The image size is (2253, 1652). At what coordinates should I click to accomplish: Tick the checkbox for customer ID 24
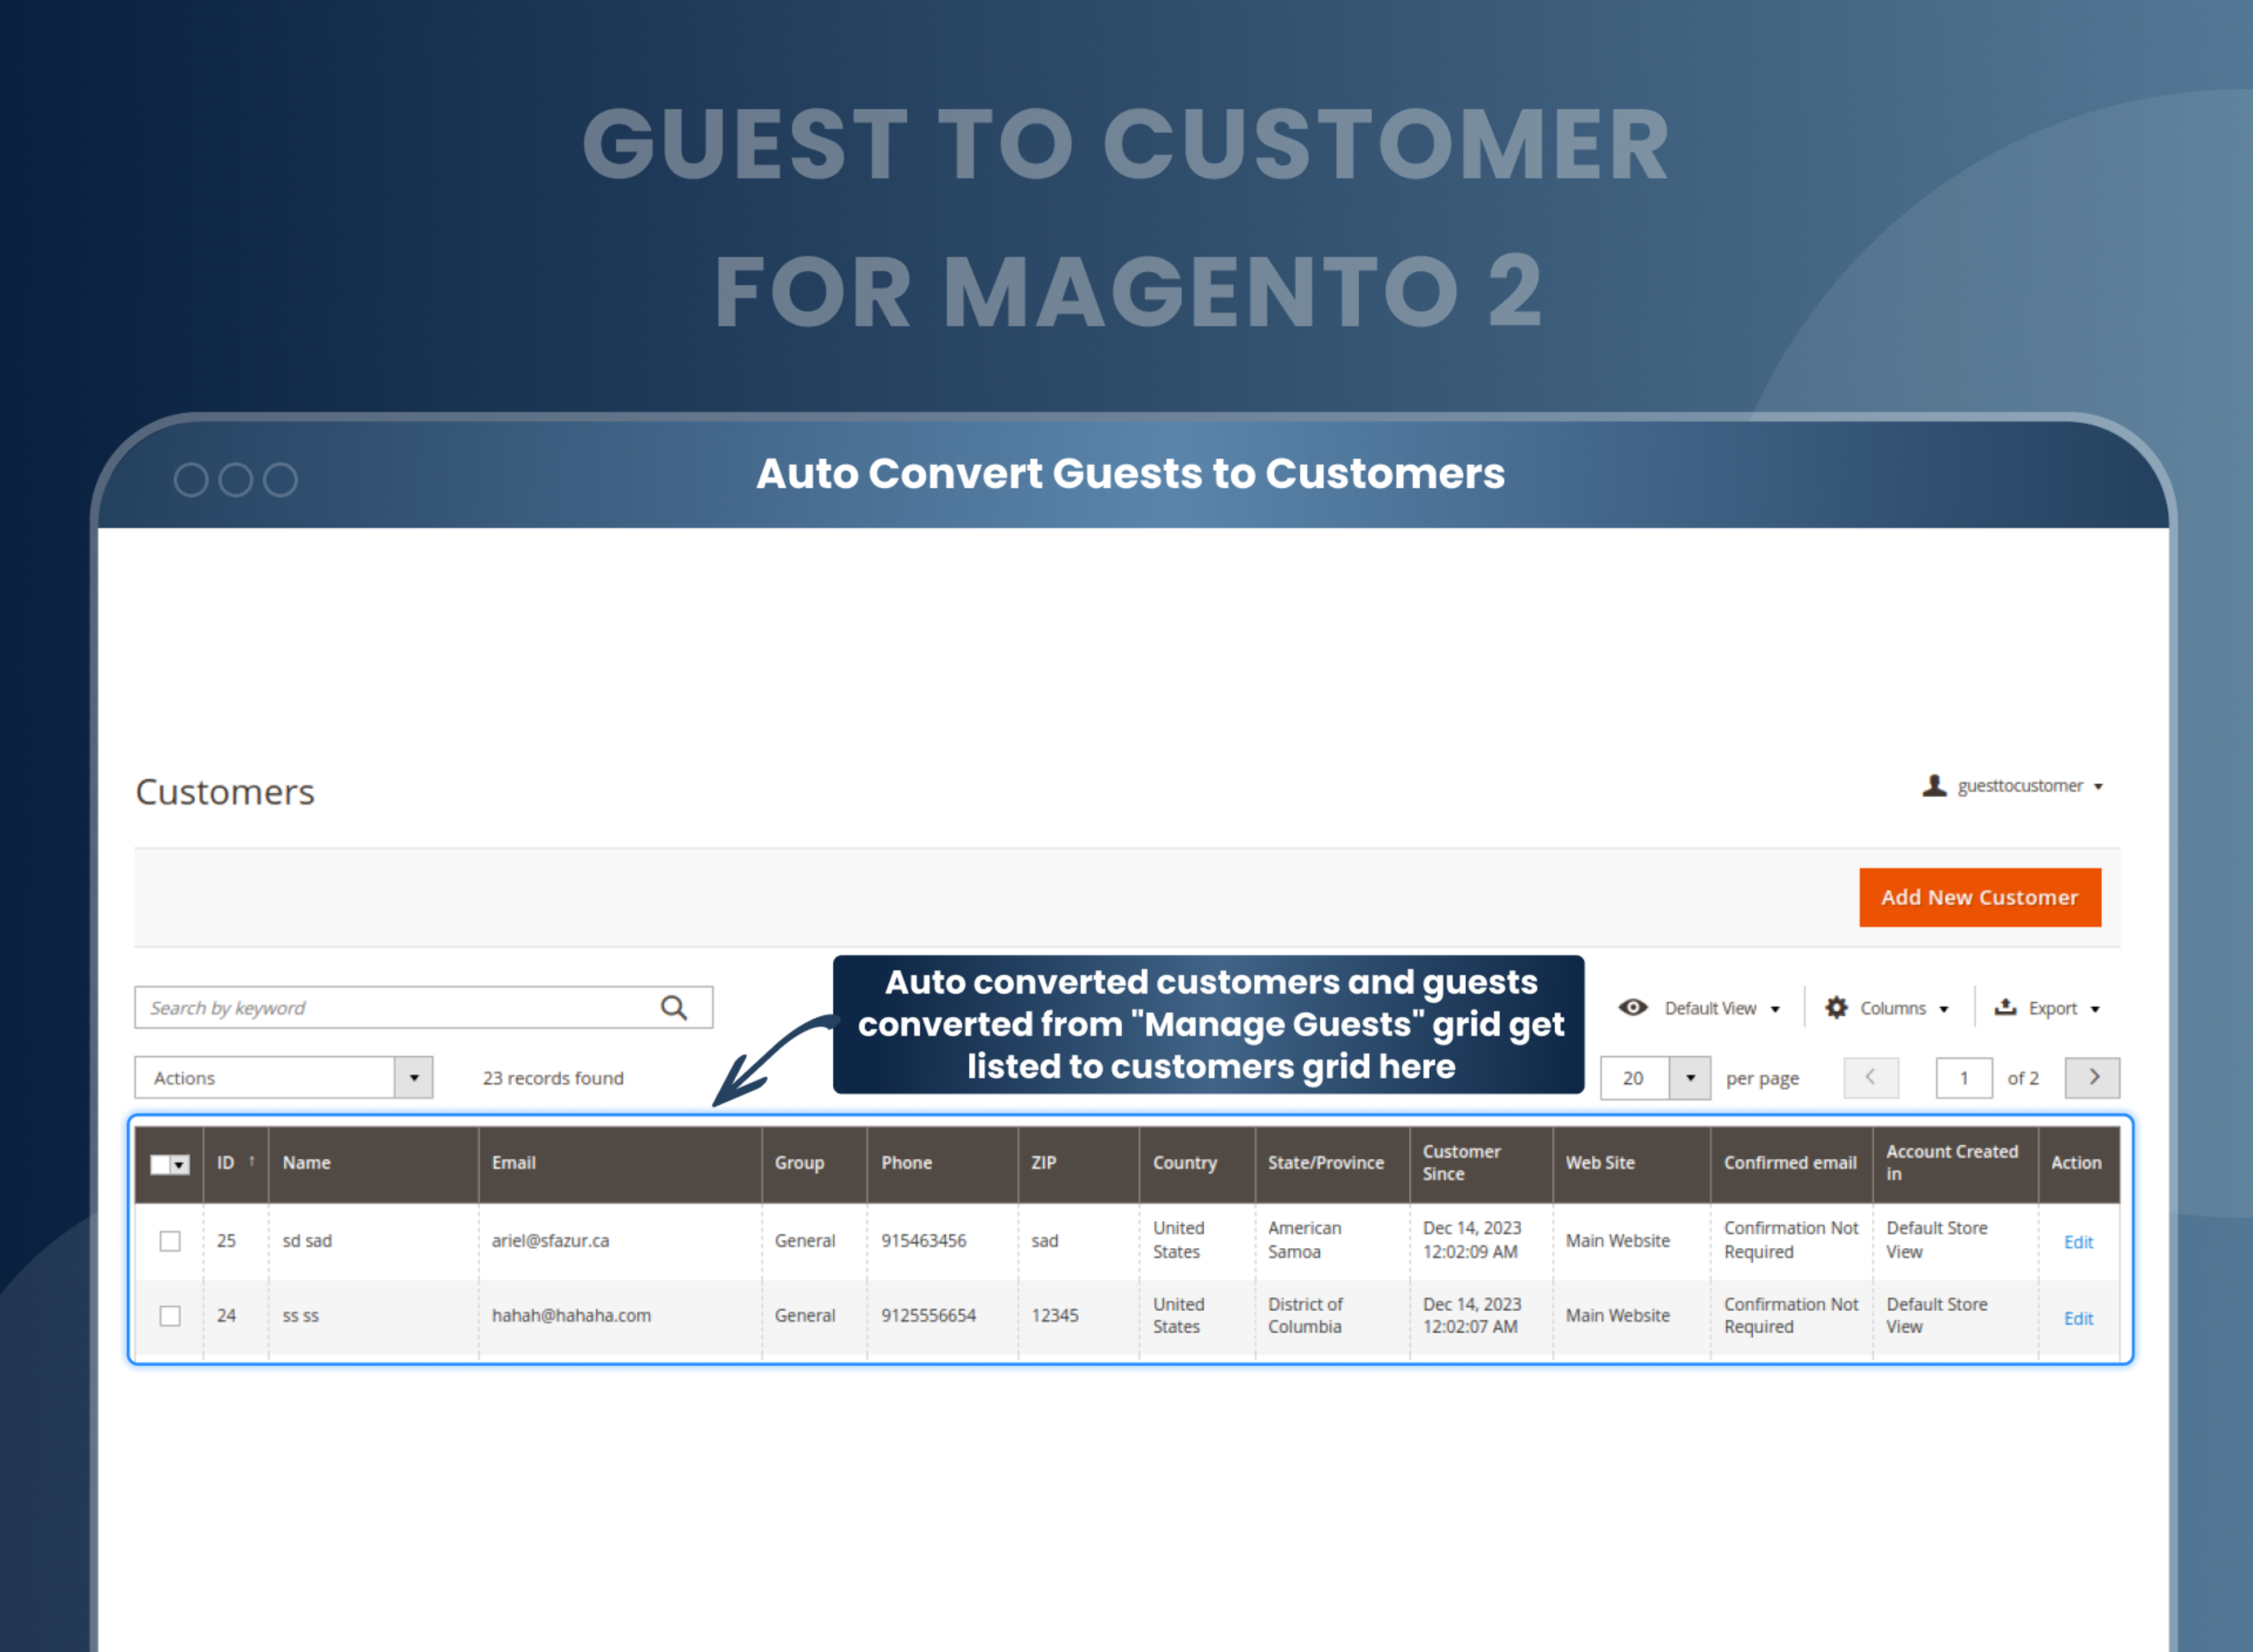170,1316
